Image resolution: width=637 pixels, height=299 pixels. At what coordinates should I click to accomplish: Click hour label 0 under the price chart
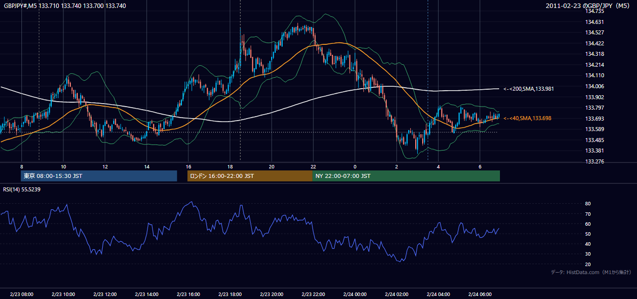coord(355,166)
